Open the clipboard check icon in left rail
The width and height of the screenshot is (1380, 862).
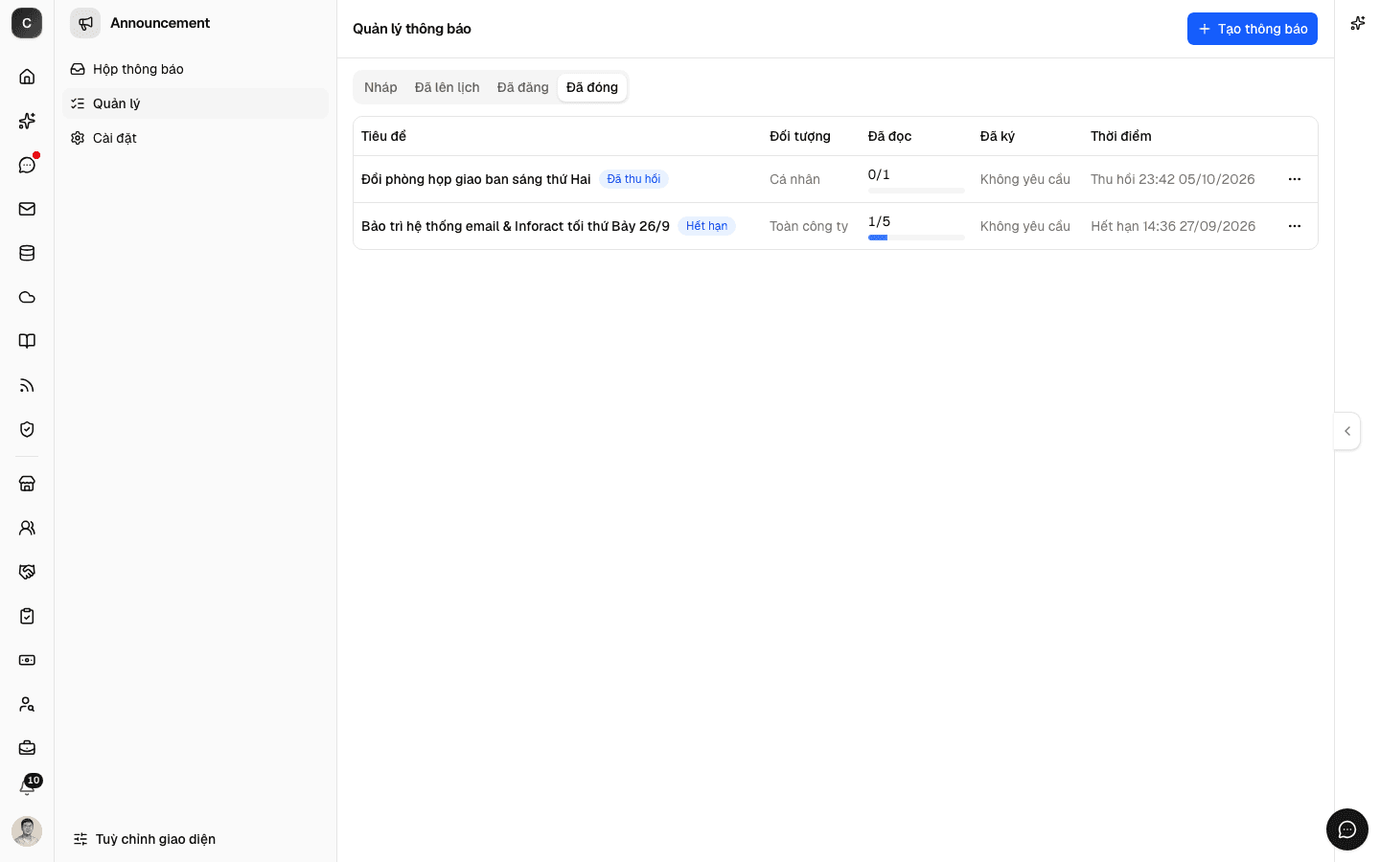click(27, 616)
